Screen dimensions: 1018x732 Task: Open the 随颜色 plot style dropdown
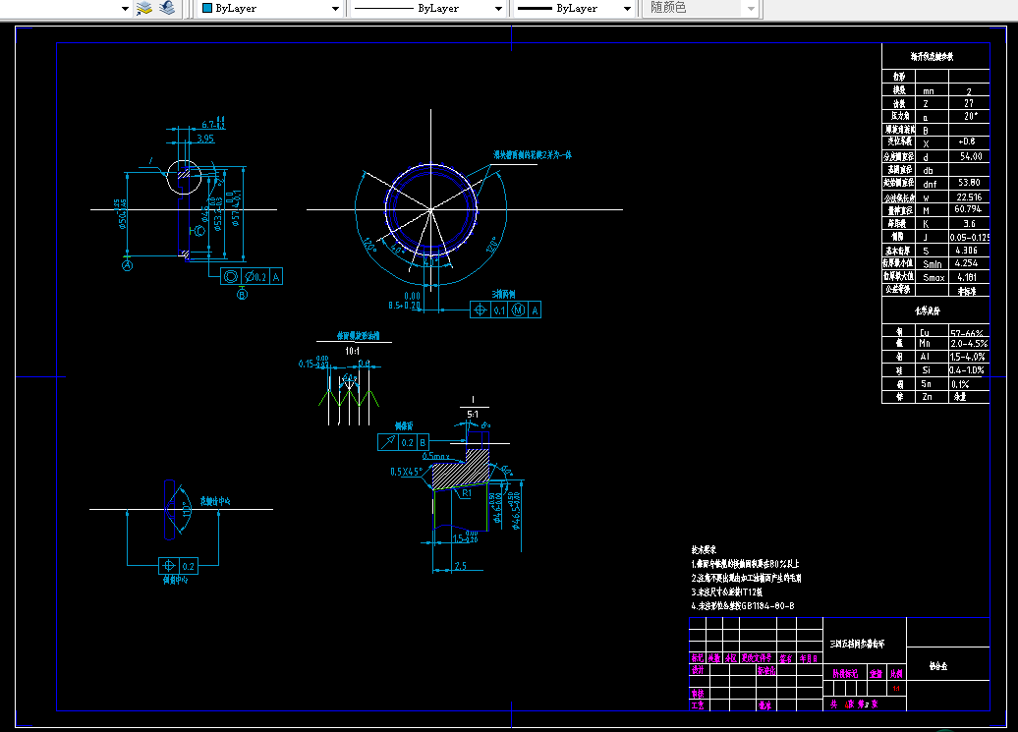tap(751, 9)
